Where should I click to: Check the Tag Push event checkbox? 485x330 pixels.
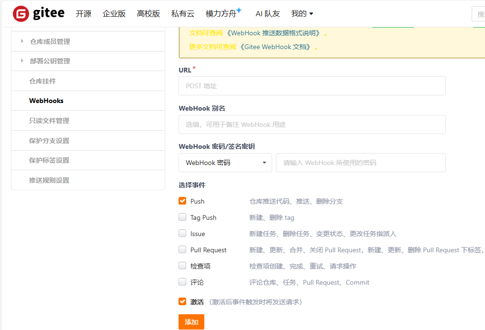(x=182, y=217)
